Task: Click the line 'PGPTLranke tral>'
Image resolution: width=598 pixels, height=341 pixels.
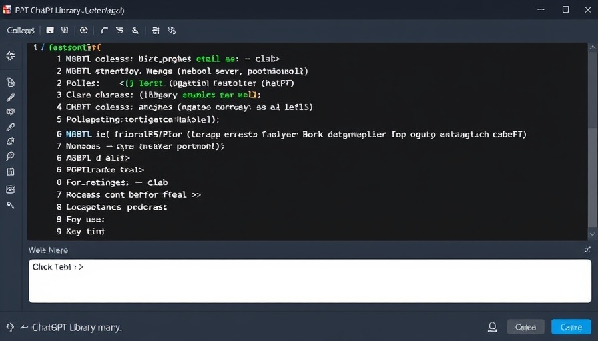Action: pos(100,170)
